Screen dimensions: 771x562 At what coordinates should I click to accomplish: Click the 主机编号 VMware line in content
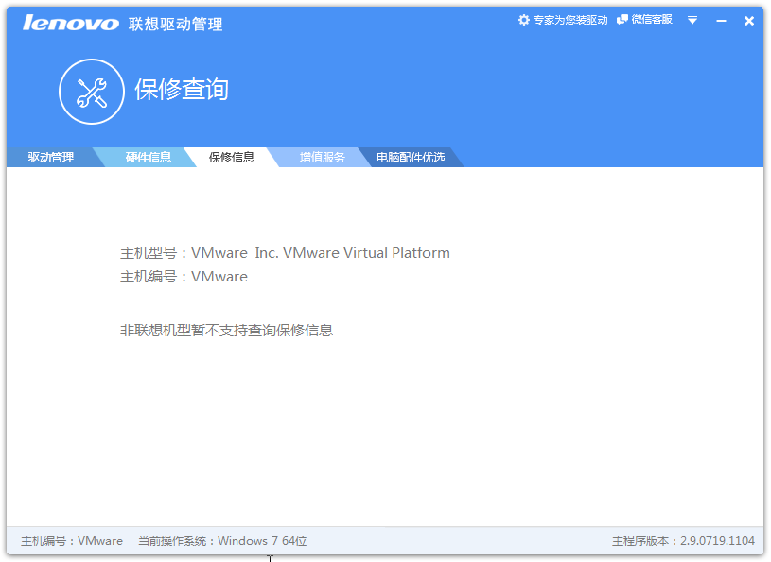(184, 277)
